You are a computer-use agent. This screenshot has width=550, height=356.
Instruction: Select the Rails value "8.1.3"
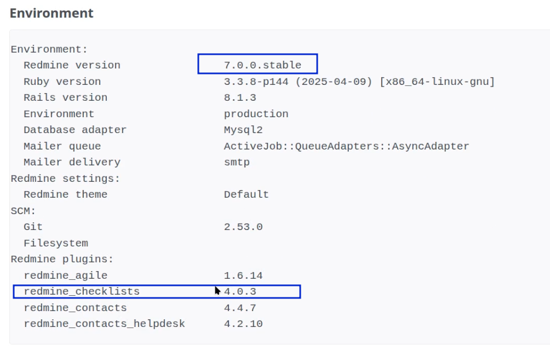point(240,97)
